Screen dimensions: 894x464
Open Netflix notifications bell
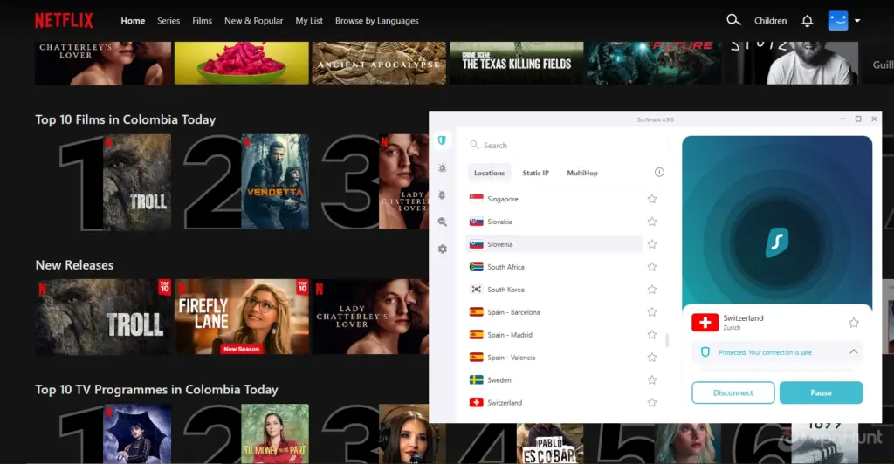click(x=807, y=21)
